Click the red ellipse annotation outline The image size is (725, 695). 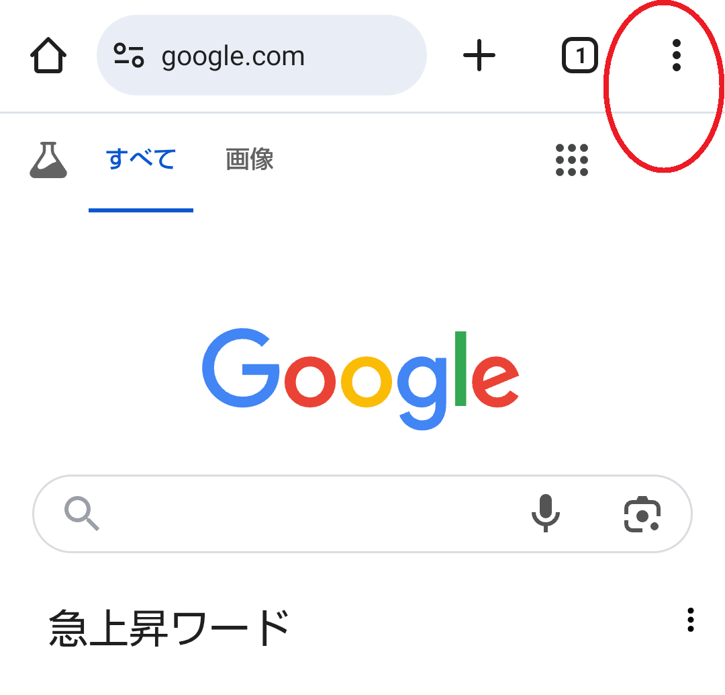coord(664,86)
